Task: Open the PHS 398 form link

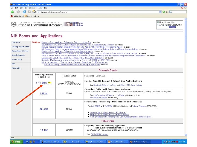Action: coord(44,93)
